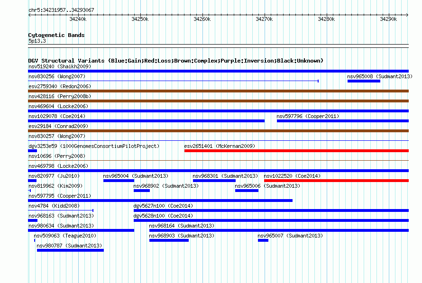Click the esv2759340 (Redon2006) label

tap(60, 86)
